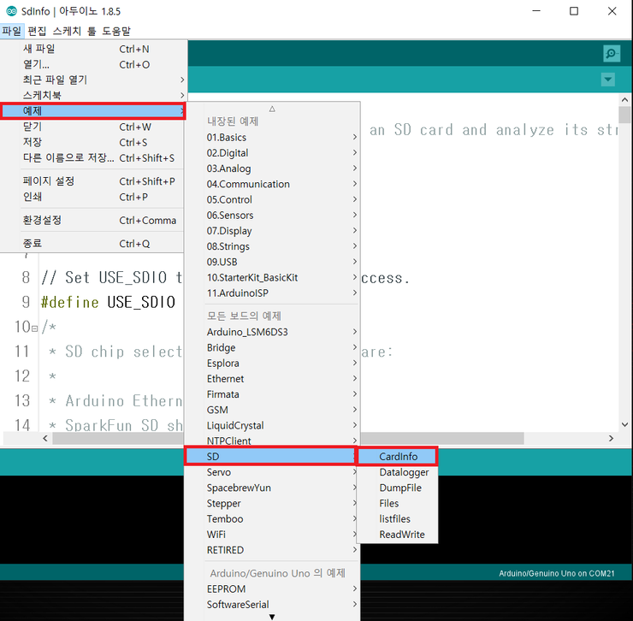Open the DumpFile example sketch
633x621 pixels.
(397, 488)
